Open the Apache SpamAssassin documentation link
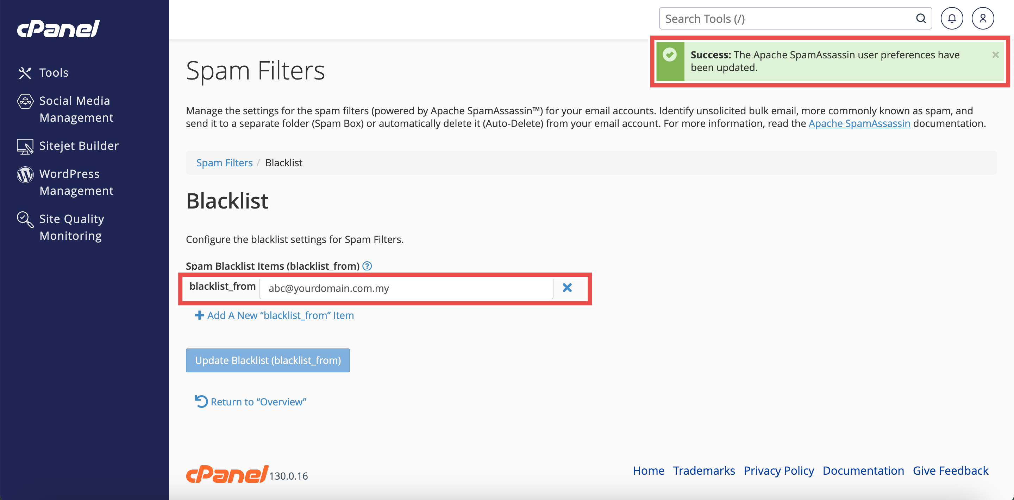The image size is (1014, 500). click(859, 123)
